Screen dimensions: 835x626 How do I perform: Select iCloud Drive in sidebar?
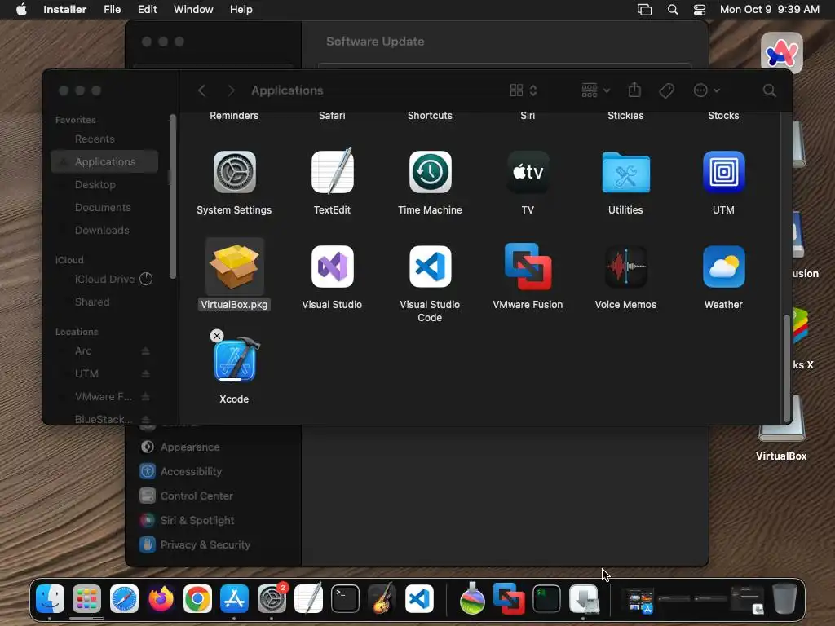(x=104, y=279)
